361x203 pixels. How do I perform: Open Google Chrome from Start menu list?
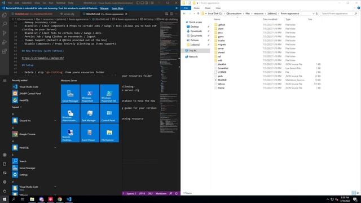pos(34,134)
